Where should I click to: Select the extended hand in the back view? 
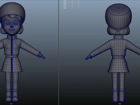(88, 57)
